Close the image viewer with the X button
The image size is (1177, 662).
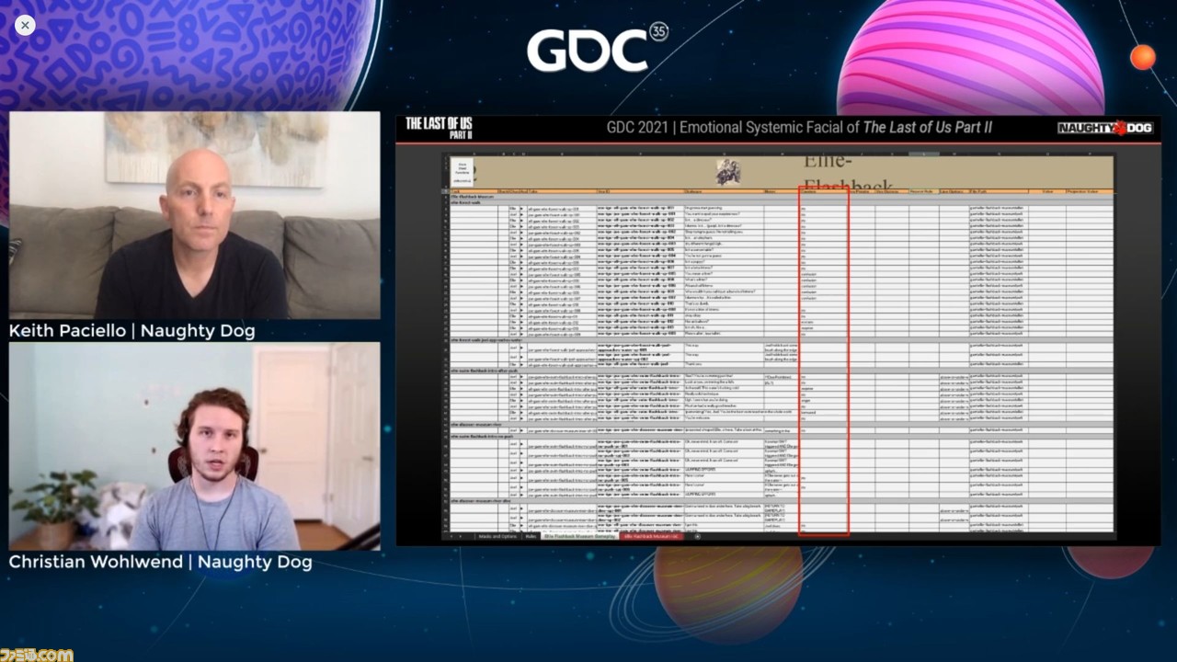point(25,25)
